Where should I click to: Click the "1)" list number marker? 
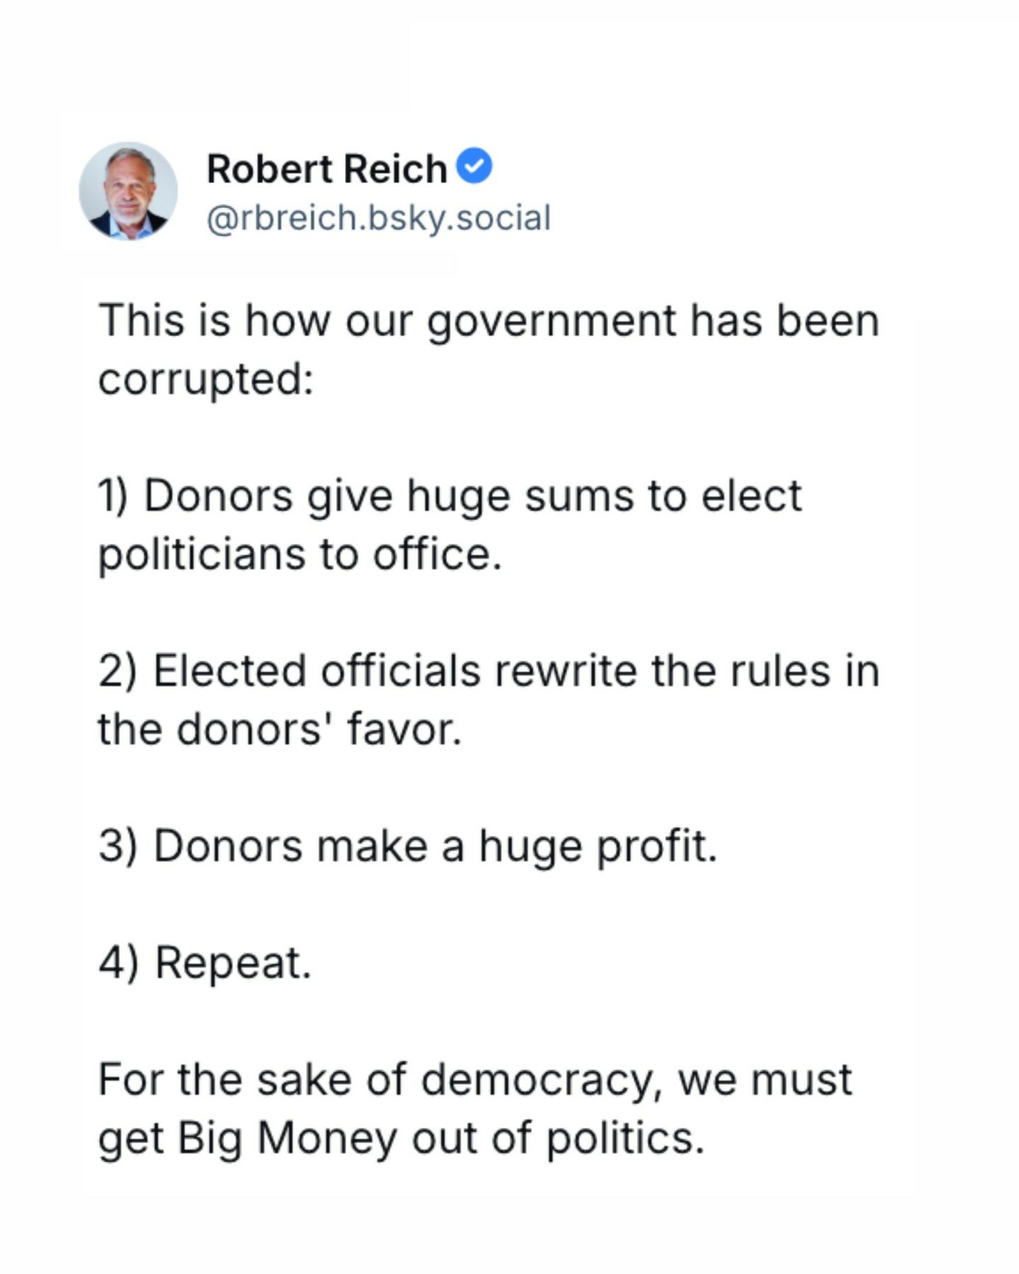click(x=113, y=495)
